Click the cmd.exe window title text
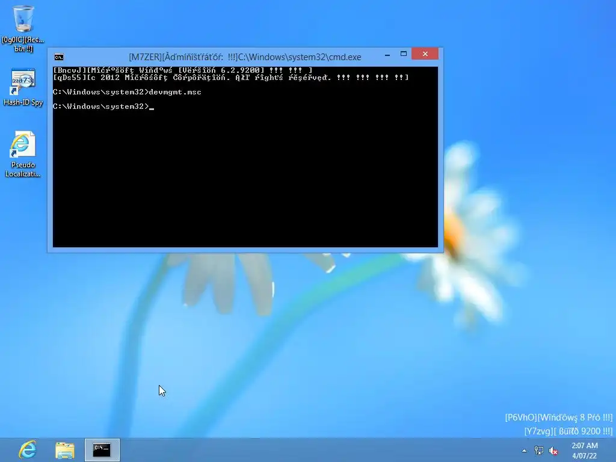The width and height of the screenshot is (616, 462). pos(245,57)
